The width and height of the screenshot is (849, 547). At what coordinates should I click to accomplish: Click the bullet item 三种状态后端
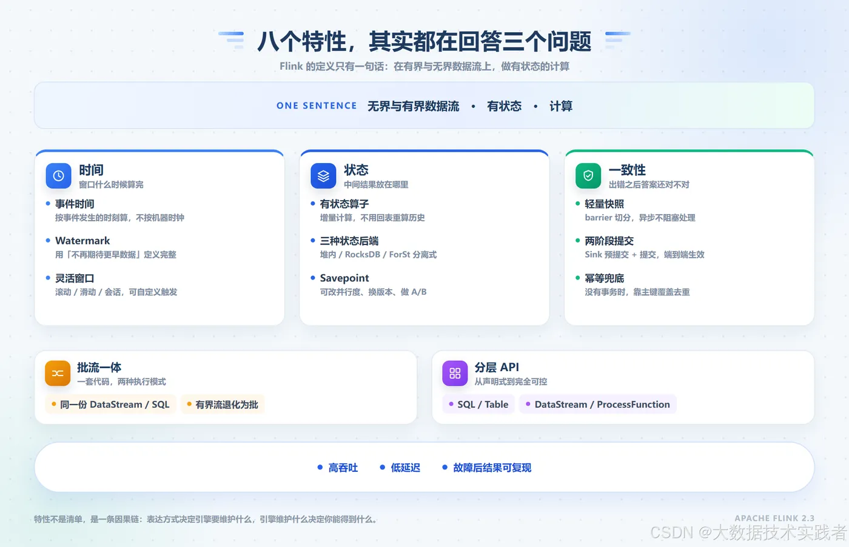click(x=349, y=241)
